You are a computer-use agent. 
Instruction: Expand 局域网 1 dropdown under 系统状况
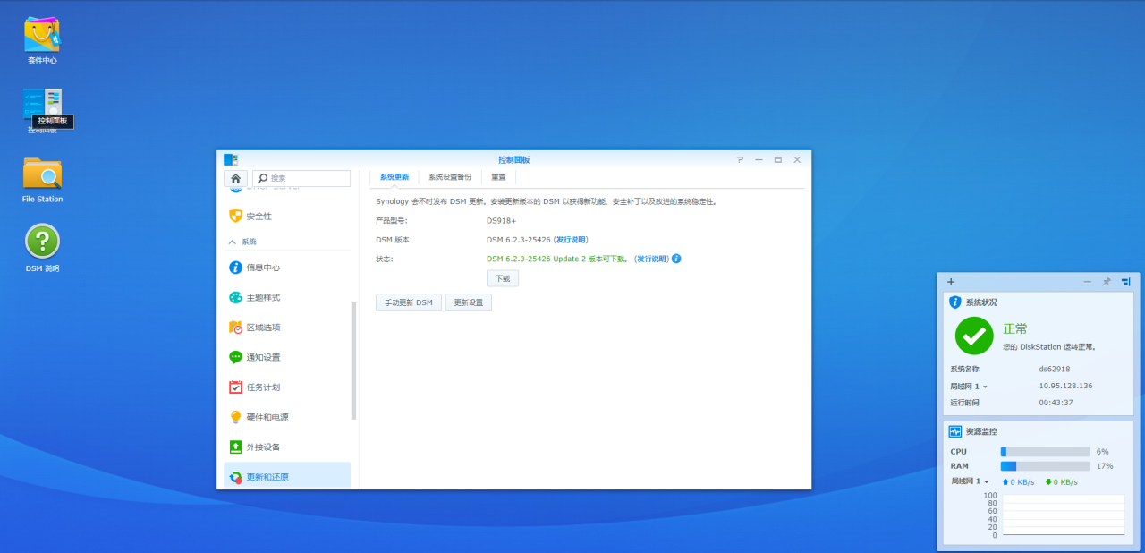click(969, 387)
